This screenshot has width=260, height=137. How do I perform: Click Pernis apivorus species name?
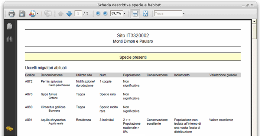52,82
